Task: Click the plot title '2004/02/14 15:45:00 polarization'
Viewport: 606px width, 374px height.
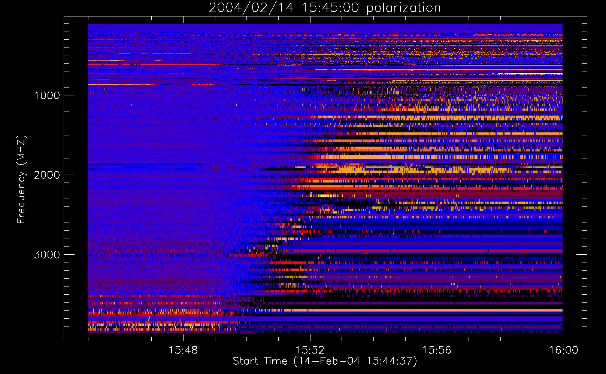Action: click(x=325, y=8)
